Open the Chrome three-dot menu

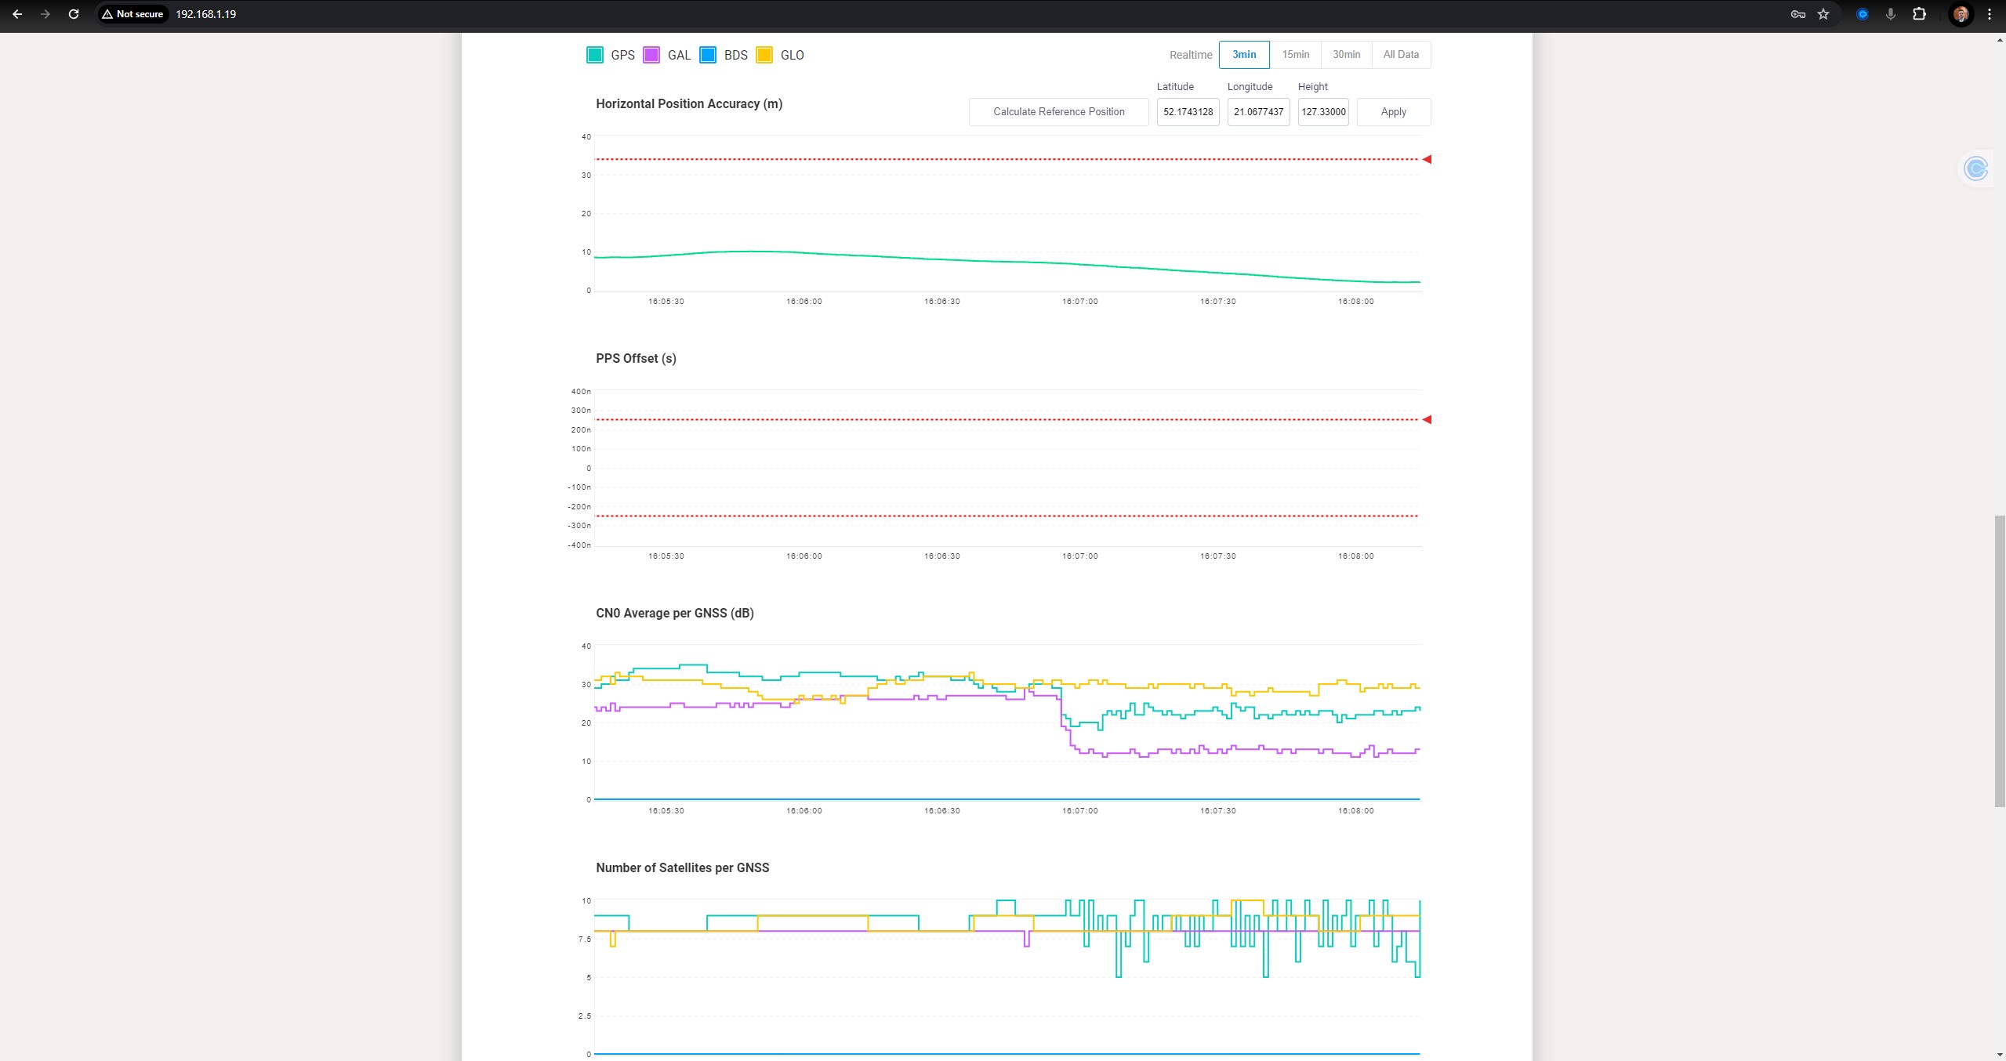pyautogui.click(x=1989, y=14)
